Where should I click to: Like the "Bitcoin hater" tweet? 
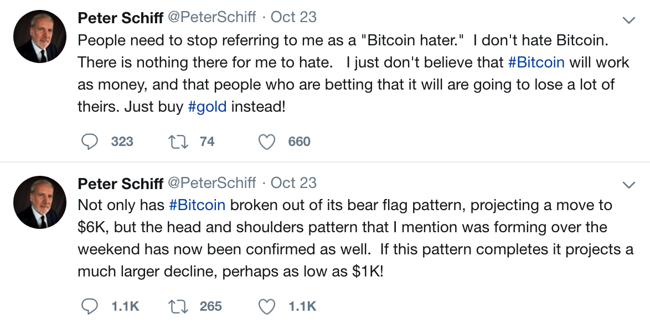click(x=267, y=142)
